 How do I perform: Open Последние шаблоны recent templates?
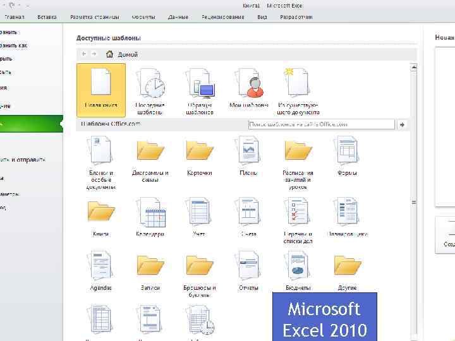[x=150, y=92]
